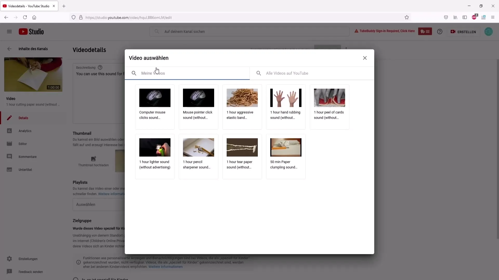This screenshot has width=499, height=280.
Task: Select 1 hour lighter sound video thumbnail
Action: (x=155, y=147)
